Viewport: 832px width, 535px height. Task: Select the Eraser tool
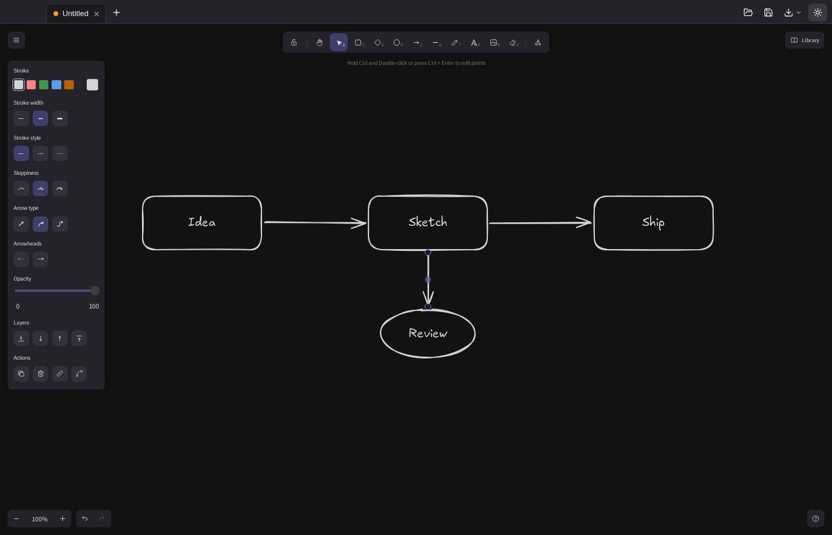(514, 42)
